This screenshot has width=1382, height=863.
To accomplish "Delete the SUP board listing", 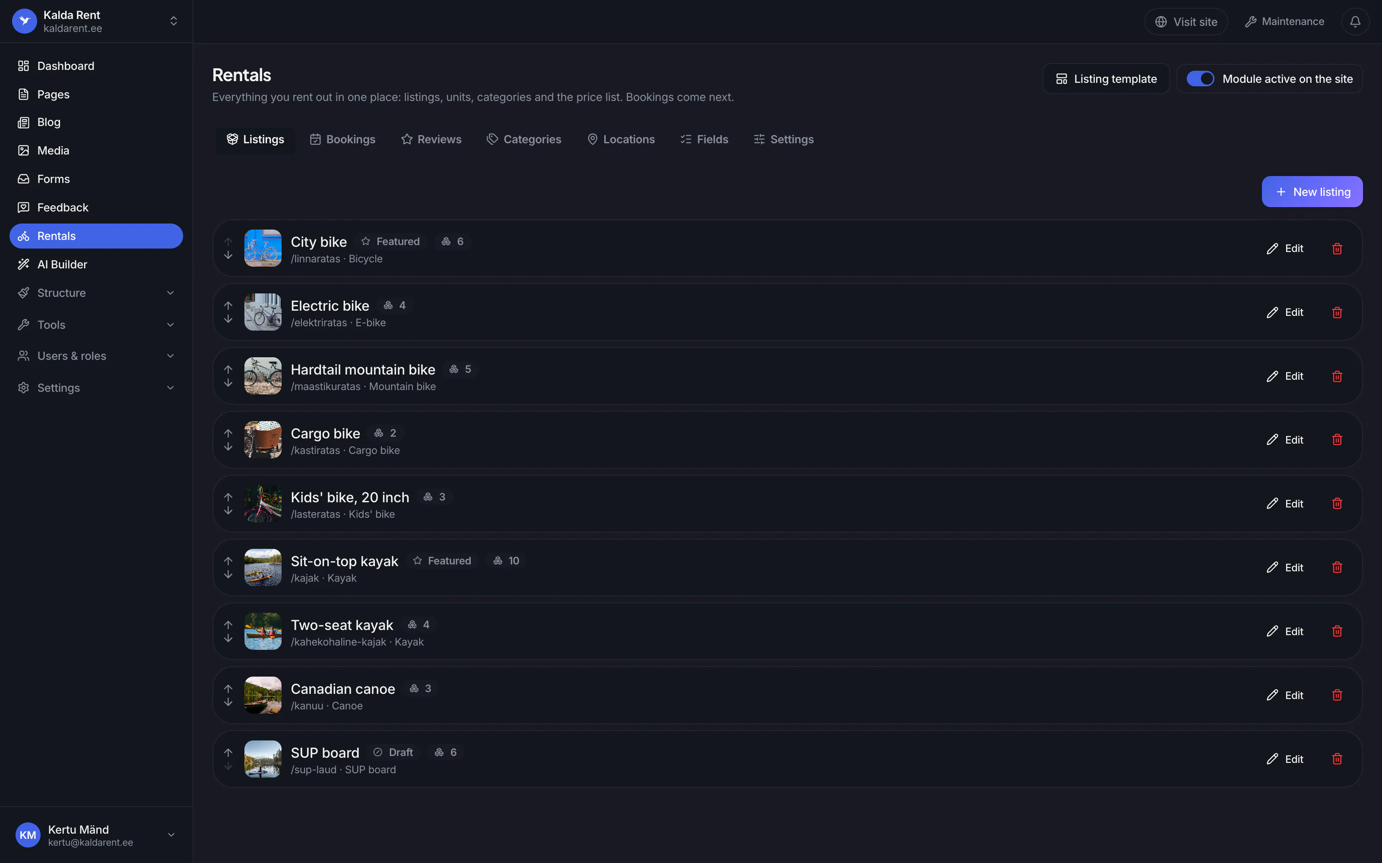I will point(1337,759).
